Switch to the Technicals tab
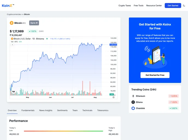Image resolution: width=188 pixels, height=140 pixels. click(87, 110)
